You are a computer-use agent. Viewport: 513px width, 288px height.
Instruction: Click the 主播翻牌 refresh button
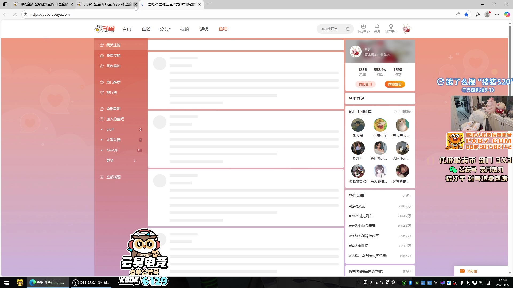(x=402, y=112)
